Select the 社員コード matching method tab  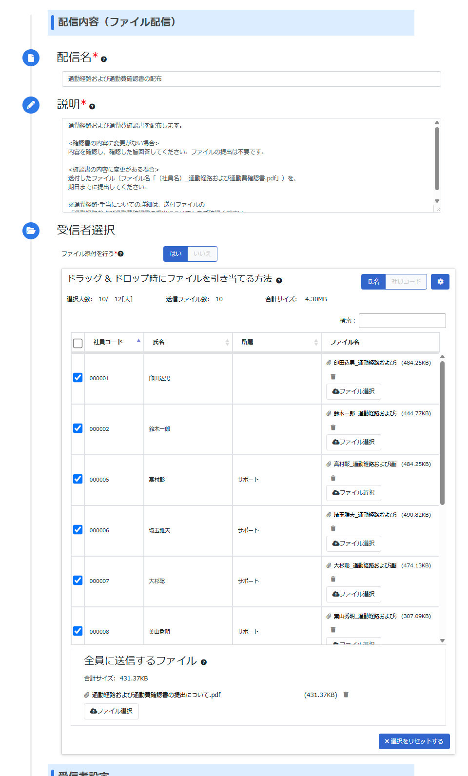[x=406, y=282]
